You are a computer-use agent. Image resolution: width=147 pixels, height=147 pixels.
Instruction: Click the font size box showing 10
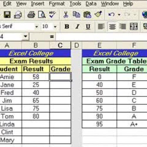pyautogui.click(x=47, y=26)
